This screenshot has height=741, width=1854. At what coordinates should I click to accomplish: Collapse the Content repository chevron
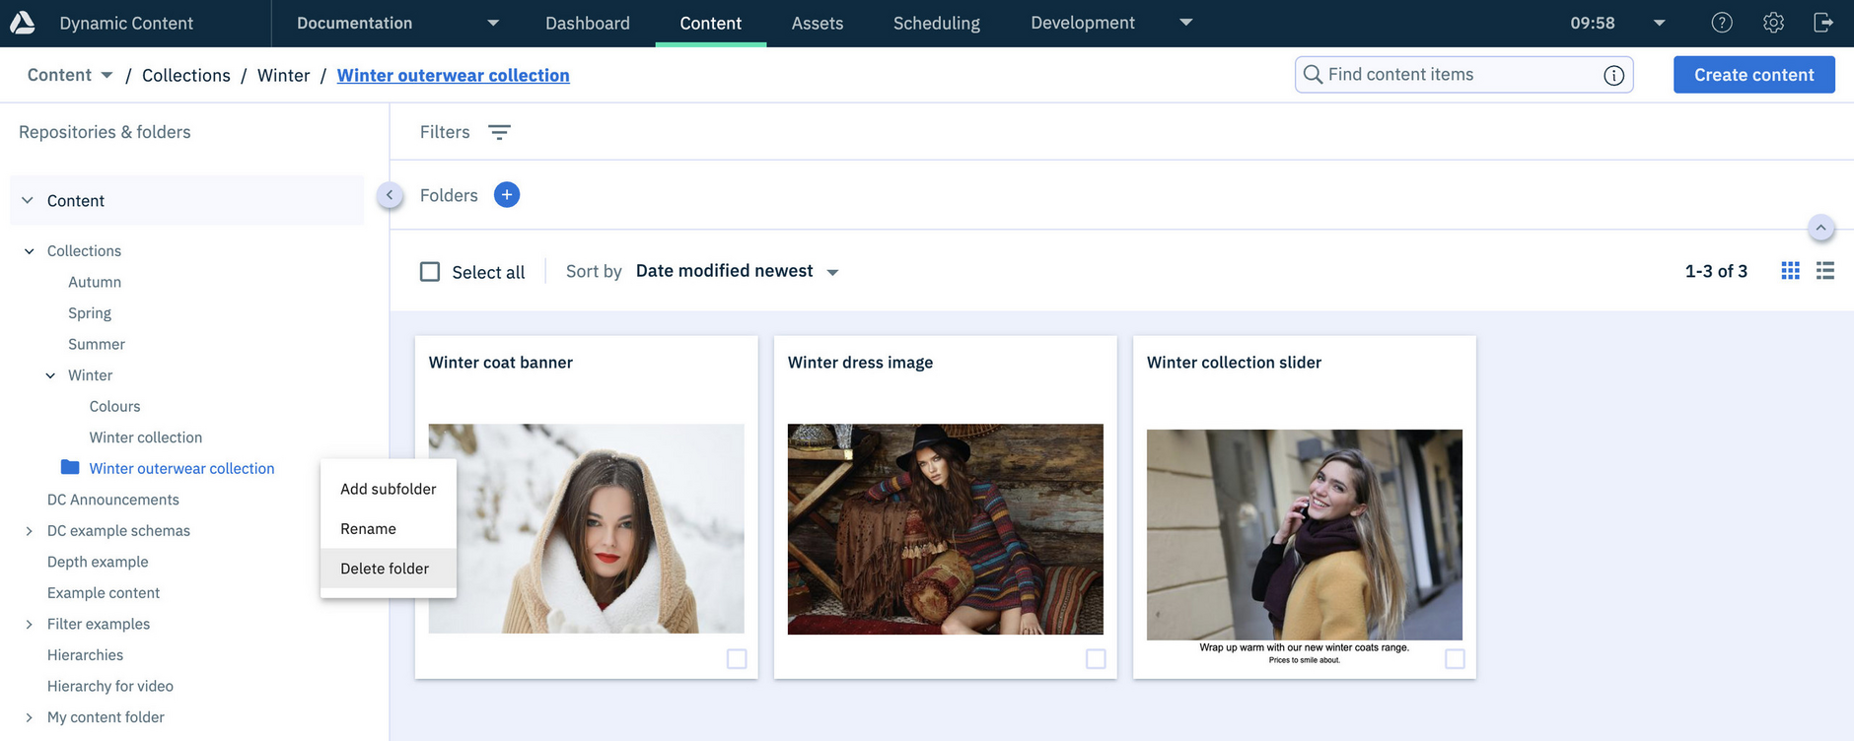28,200
